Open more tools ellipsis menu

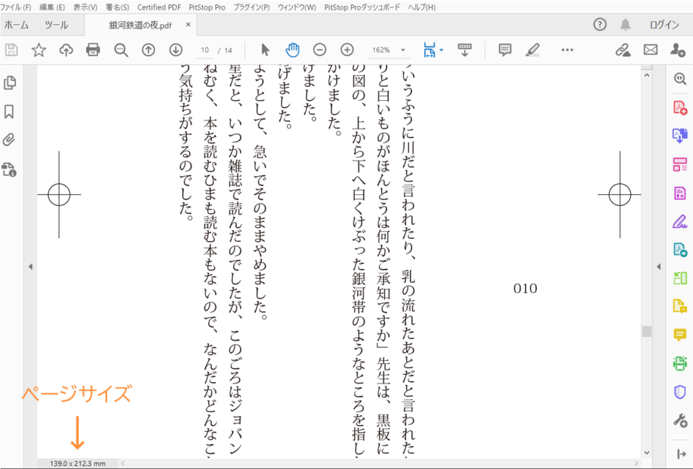pyautogui.click(x=567, y=49)
